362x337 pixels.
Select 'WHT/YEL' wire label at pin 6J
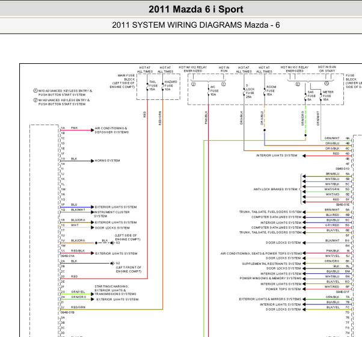tap(333, 256)
